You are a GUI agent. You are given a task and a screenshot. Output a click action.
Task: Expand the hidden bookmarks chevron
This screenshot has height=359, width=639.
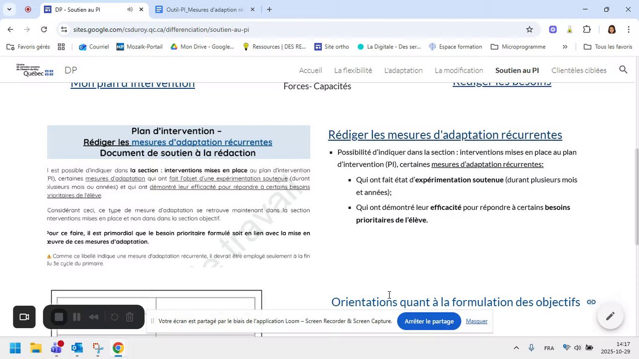pyautogui.click(x=565, y=47)
